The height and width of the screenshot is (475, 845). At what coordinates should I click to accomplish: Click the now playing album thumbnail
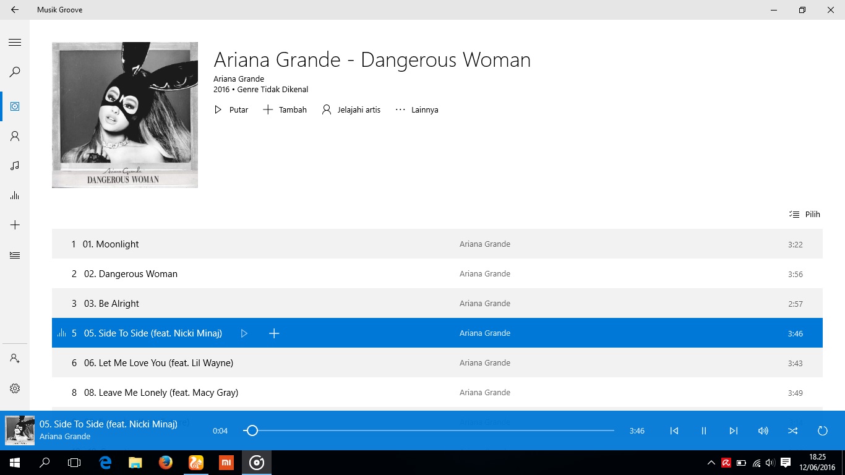(x=20, y=430)
